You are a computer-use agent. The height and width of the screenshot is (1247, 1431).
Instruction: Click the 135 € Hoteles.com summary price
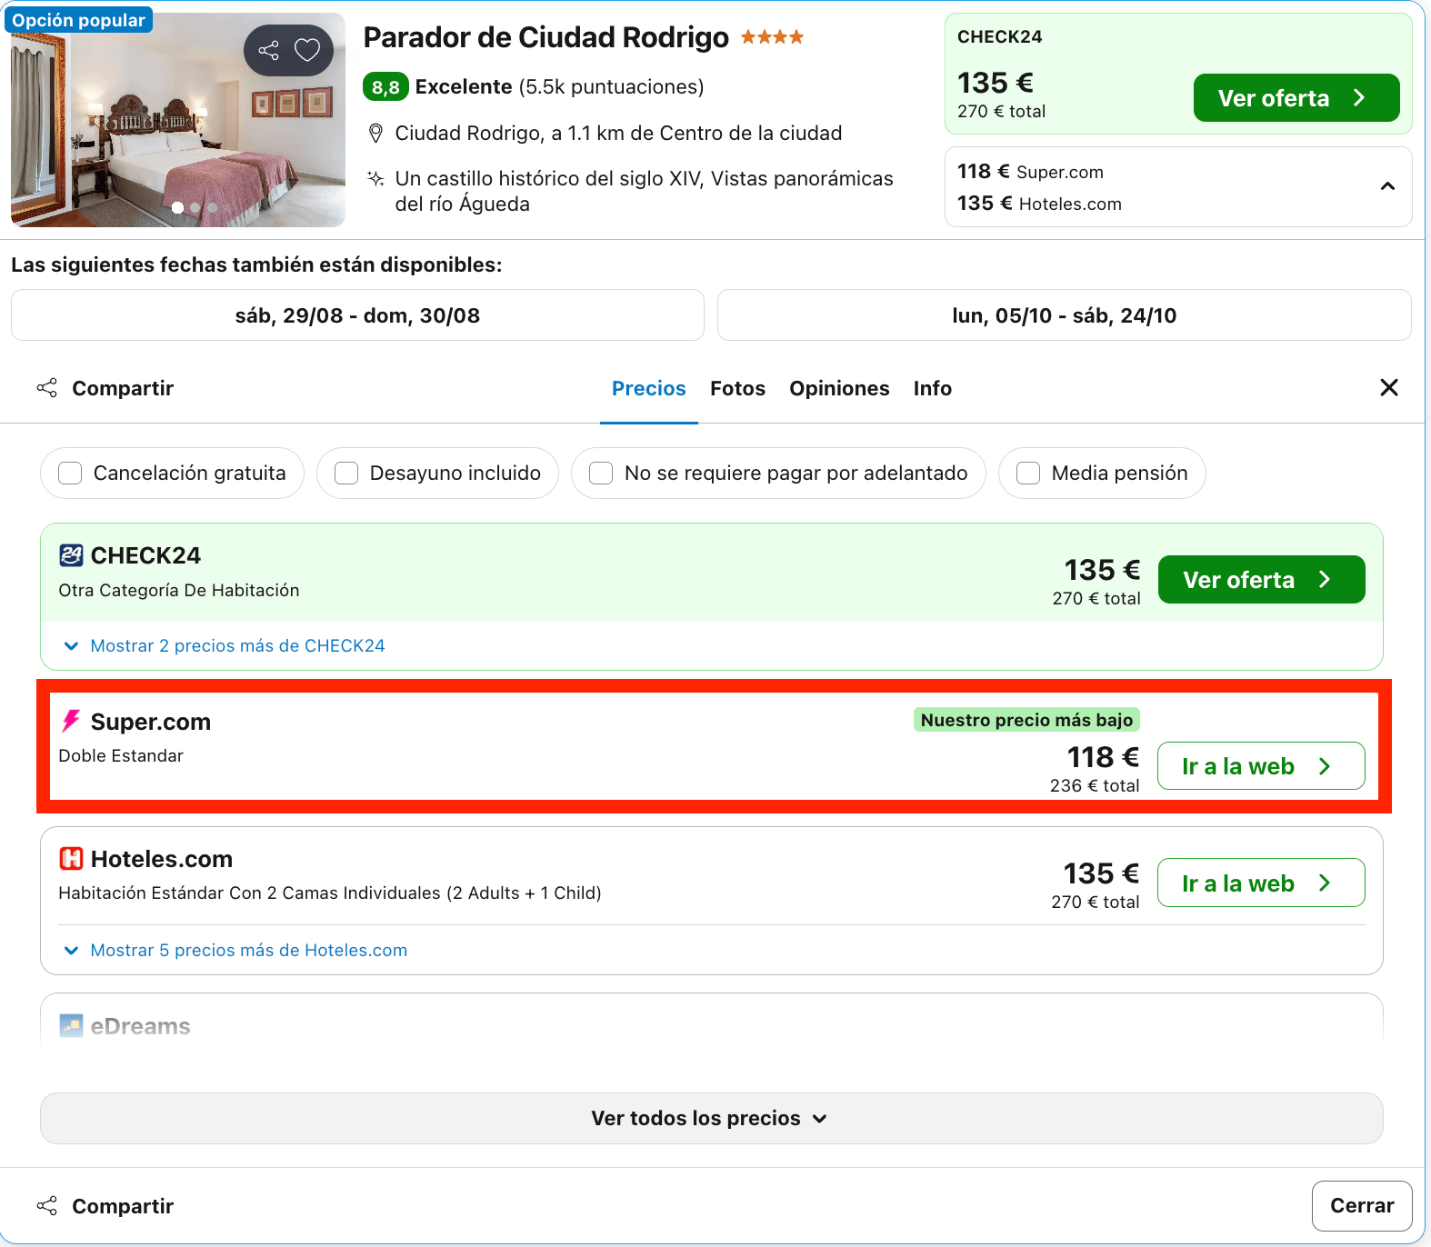[1039, 204]
